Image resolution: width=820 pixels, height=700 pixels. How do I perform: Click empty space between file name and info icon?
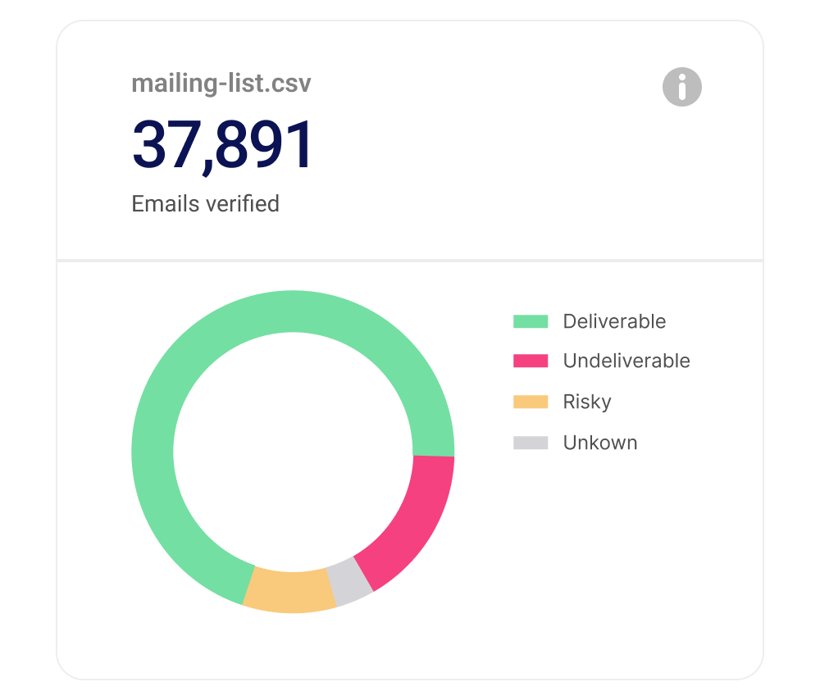484,84
